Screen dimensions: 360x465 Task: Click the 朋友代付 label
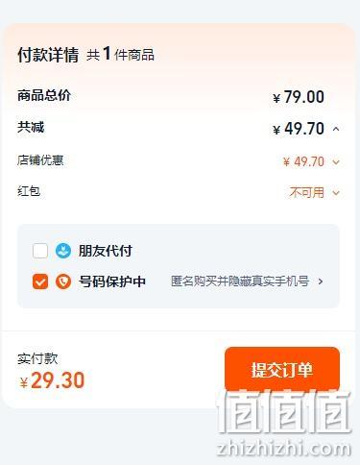(x=106, y=251)
